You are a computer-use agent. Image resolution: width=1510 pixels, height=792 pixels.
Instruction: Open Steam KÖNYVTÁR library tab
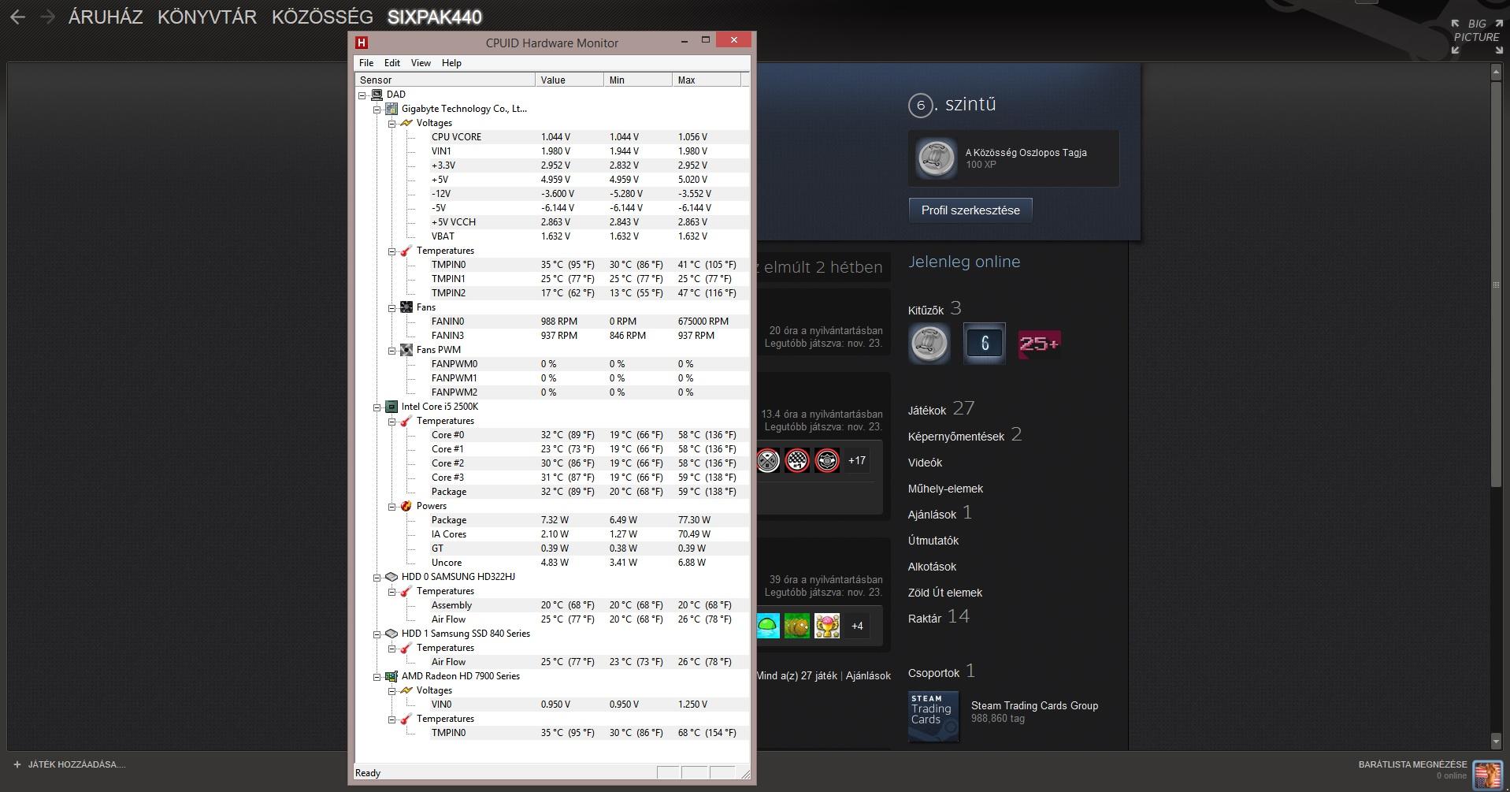207,17
